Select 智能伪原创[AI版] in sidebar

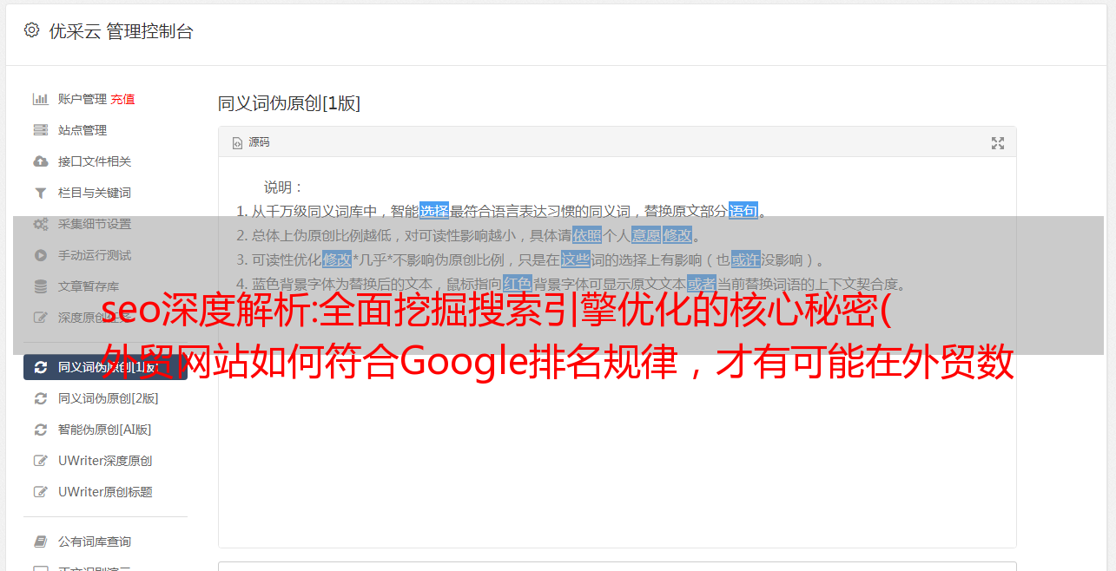[x=105, y=430]
